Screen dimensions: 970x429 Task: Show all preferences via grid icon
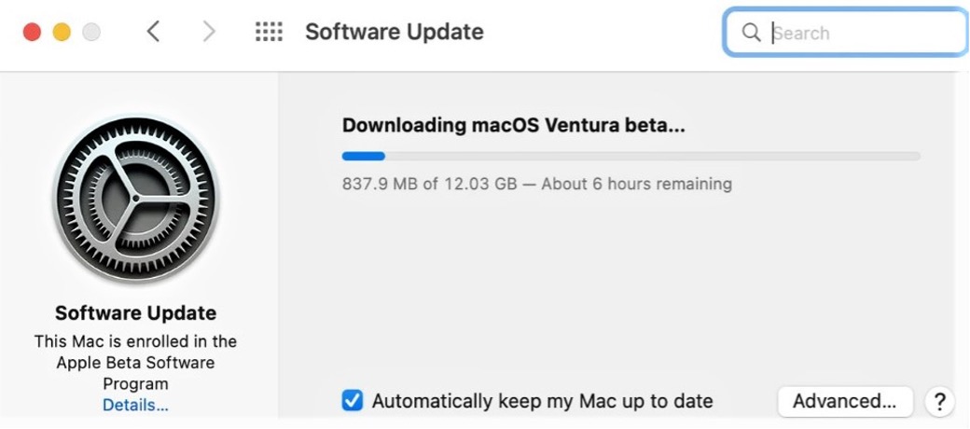click(269, 32)
